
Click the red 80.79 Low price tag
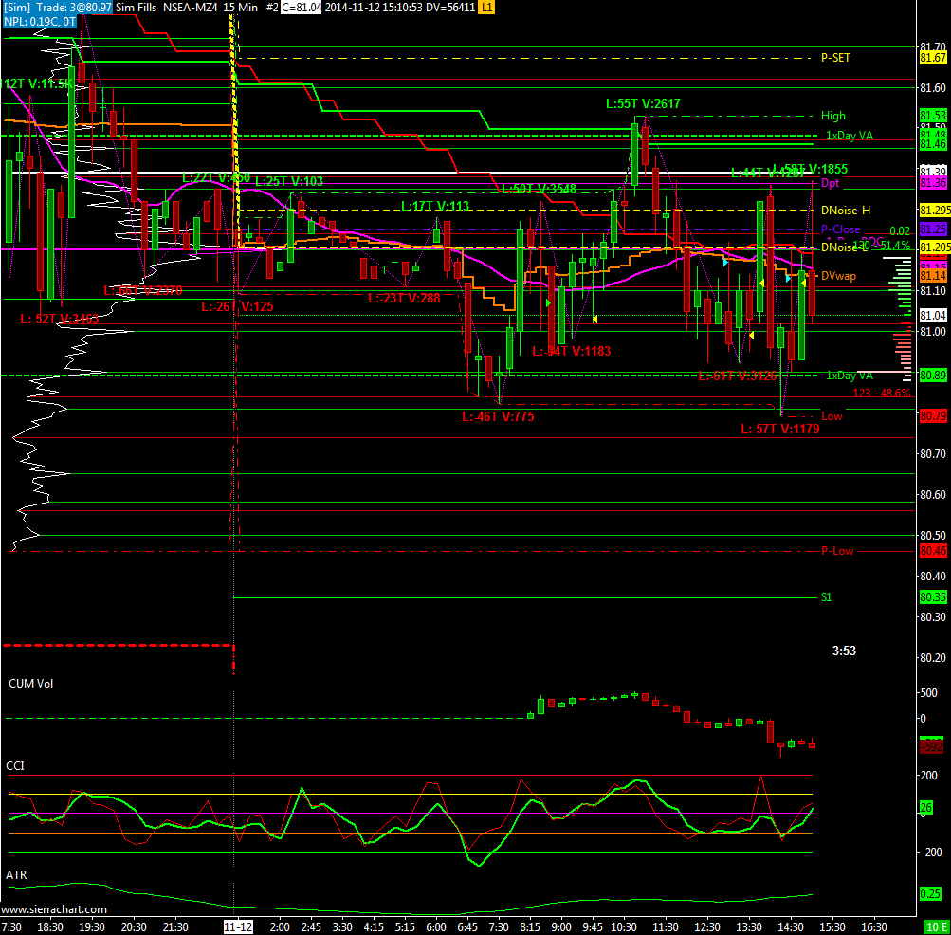[933, 416]
